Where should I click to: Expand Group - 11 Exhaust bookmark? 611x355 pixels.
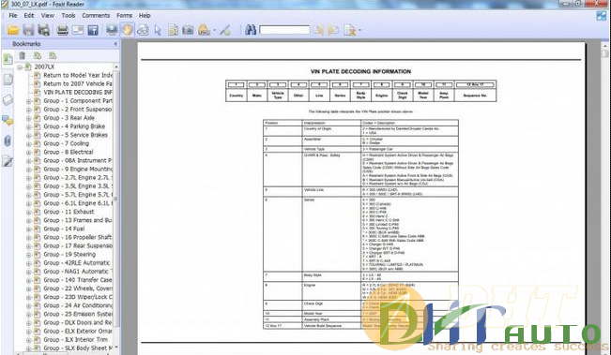(29, 213)
